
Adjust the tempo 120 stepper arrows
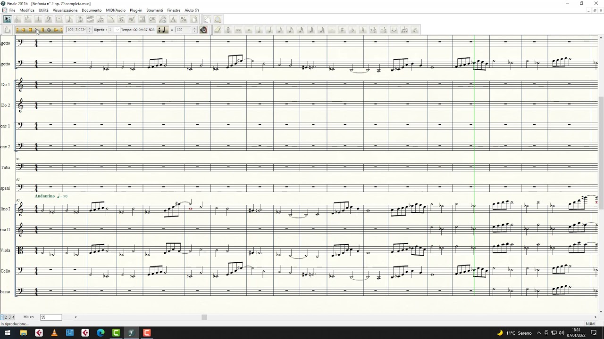click(x=194, y=30)
